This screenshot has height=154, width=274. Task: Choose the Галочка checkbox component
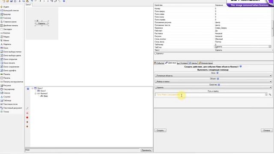coord(6,18)
